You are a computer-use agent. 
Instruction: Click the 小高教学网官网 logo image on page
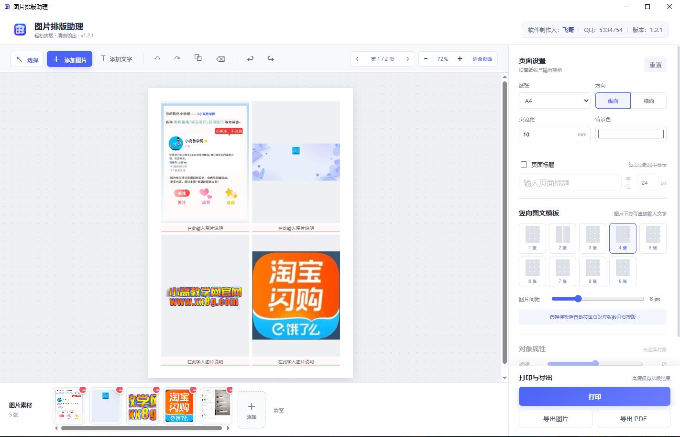(x=205, y=296)
